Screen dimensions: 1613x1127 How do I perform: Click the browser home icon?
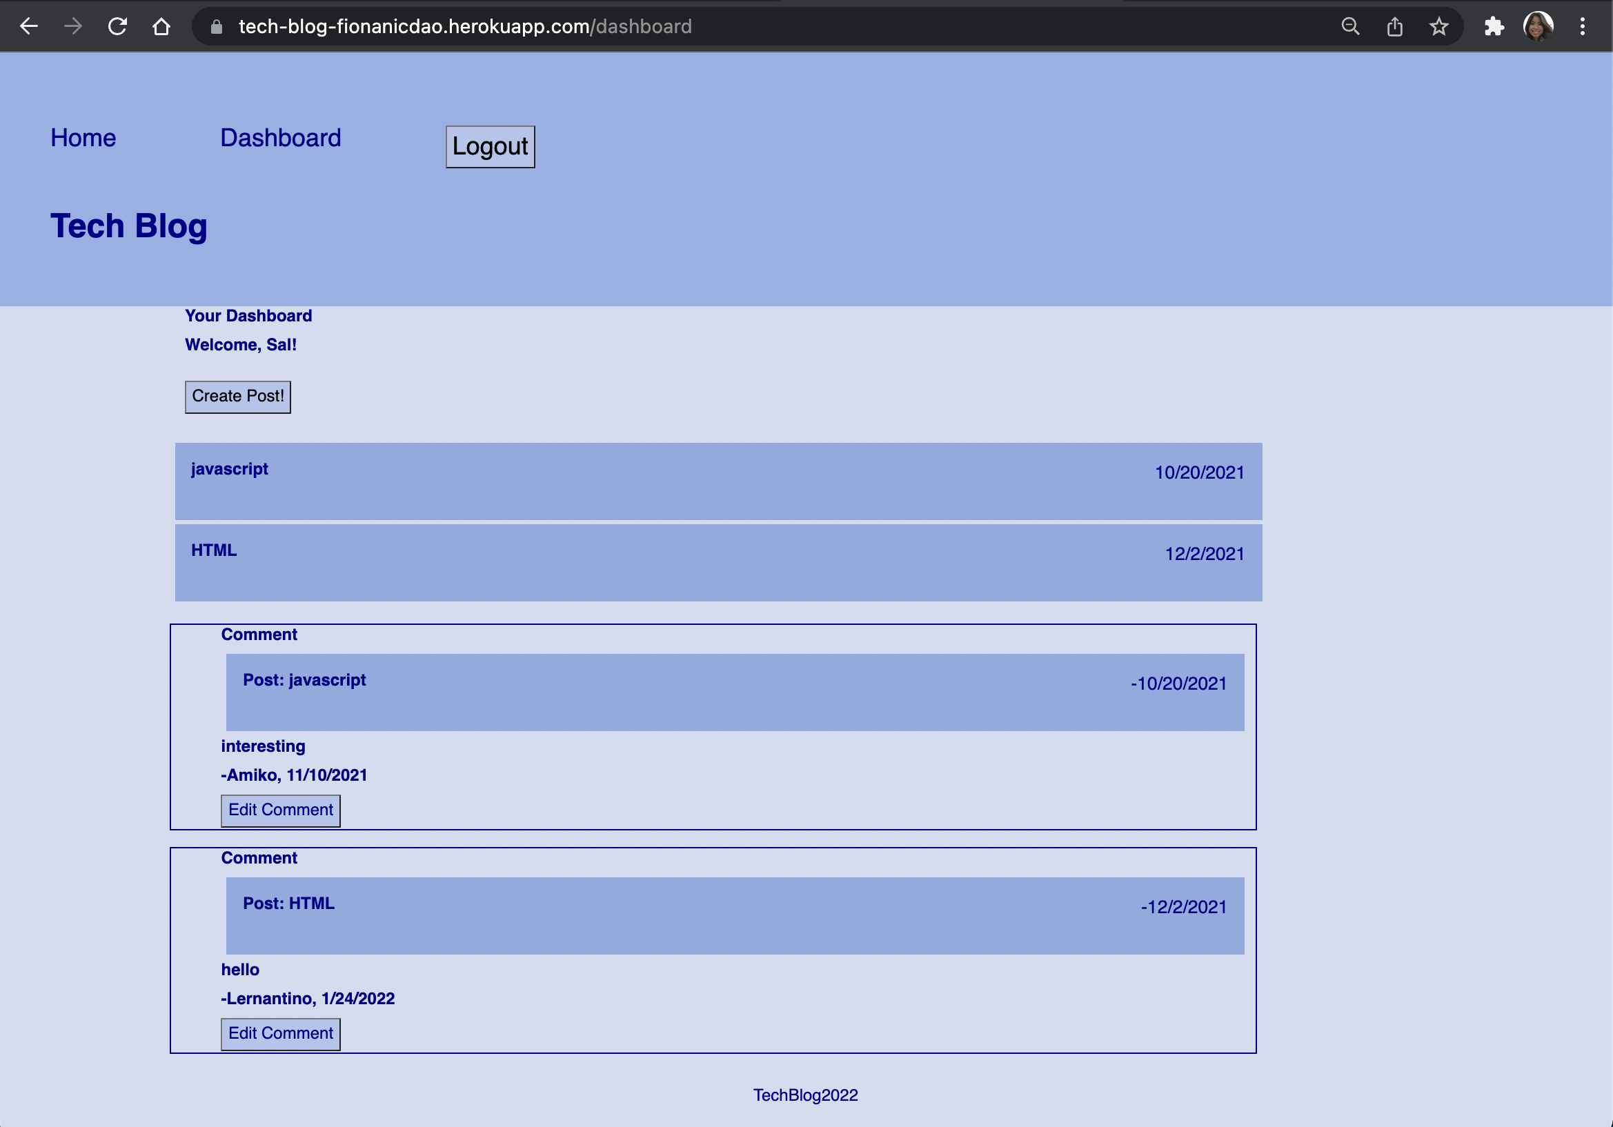point(161,27)
